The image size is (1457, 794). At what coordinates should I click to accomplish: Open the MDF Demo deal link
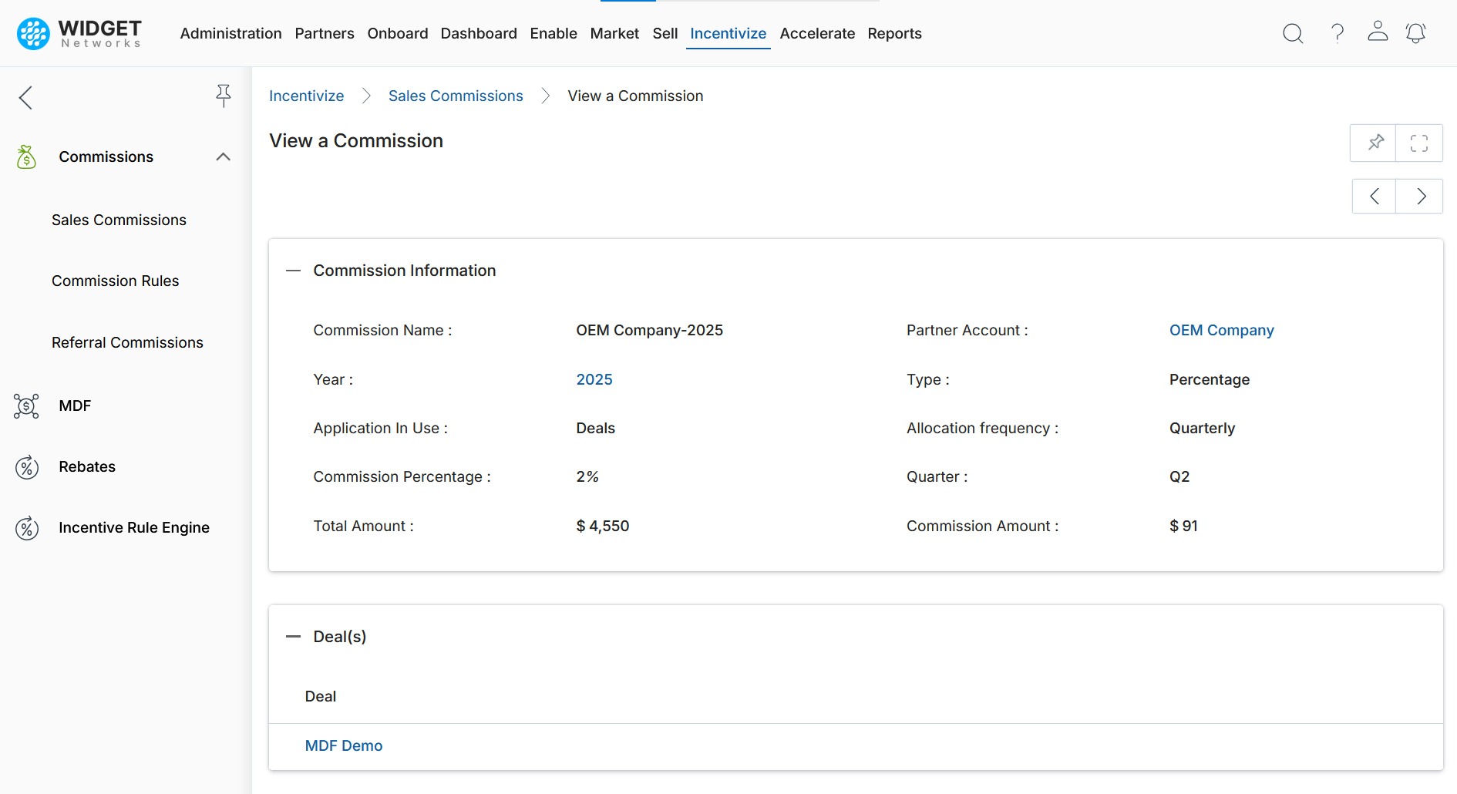pos(344,745)
